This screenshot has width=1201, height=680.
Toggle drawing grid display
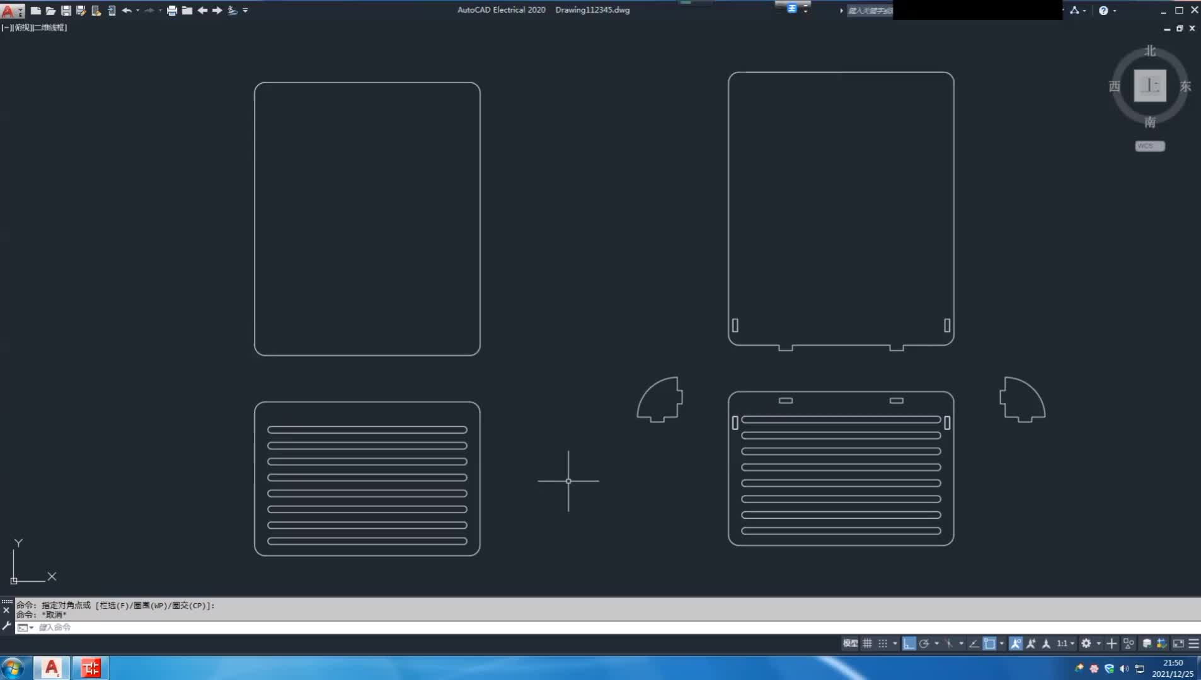click(x=867, y=643)
